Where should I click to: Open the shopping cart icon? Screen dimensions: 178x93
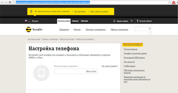coord(131,21)
